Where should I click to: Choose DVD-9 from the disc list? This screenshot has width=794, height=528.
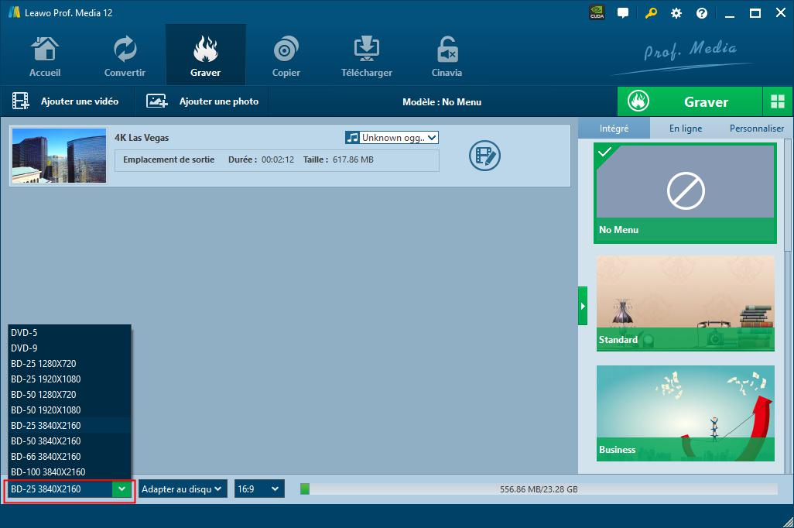click(70, 348)
